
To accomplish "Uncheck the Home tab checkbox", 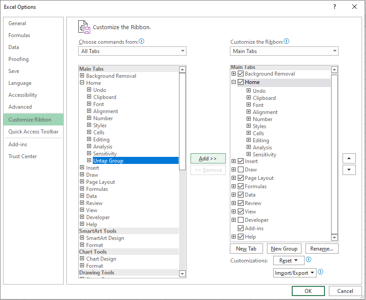I will [x=240, y=82].
